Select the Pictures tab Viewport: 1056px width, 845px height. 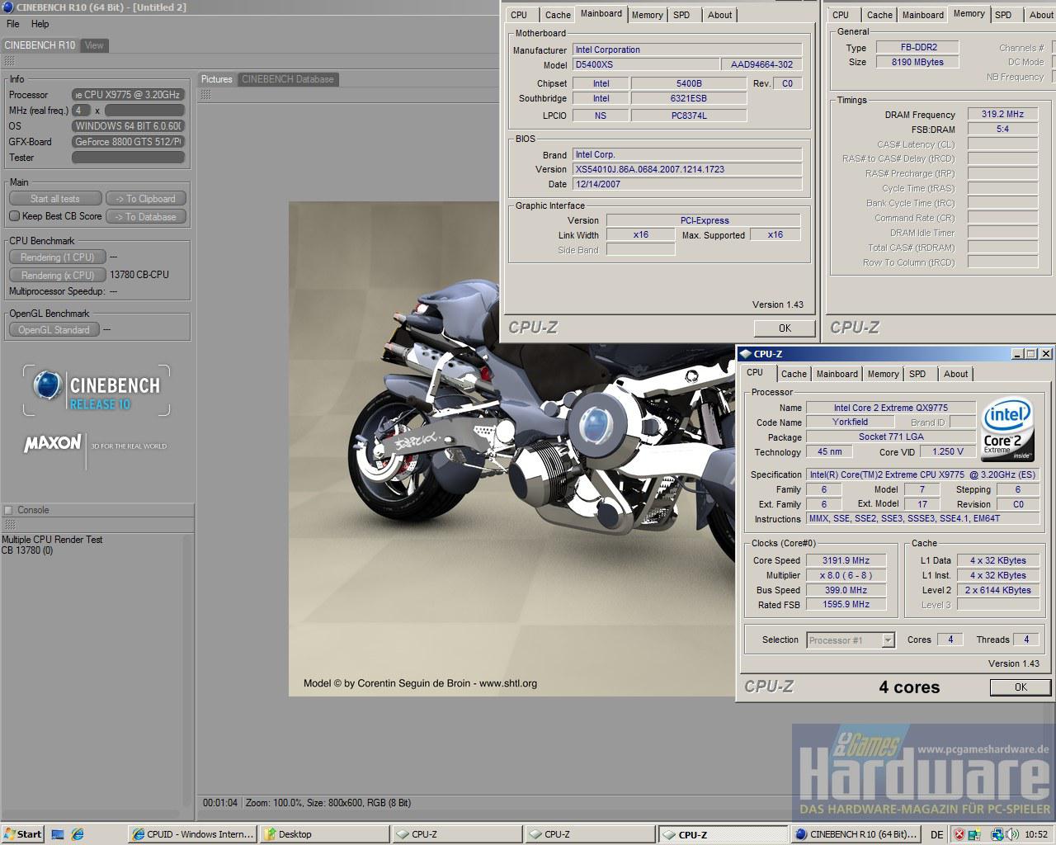pyautogui.click(x=217, y=79)
